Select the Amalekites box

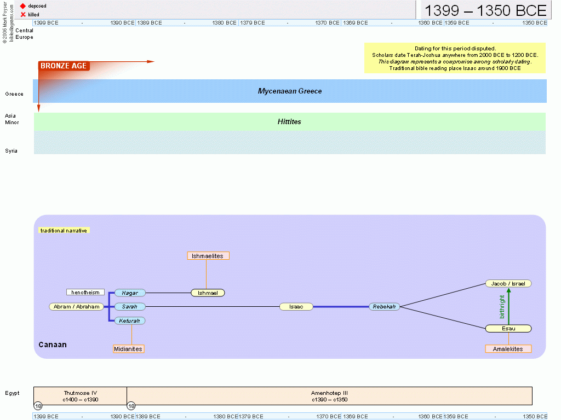click(x=508, y=349)
